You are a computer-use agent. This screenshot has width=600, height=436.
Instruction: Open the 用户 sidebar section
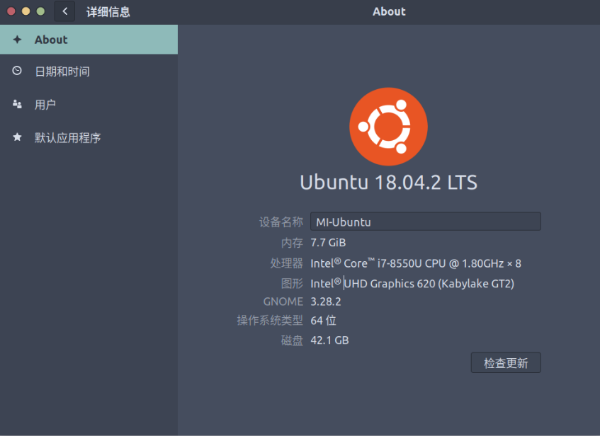coord(89,105)
